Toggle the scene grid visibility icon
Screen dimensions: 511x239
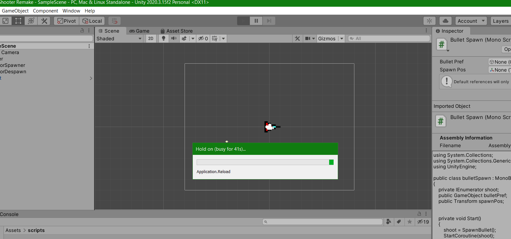[x=215, y=38]
